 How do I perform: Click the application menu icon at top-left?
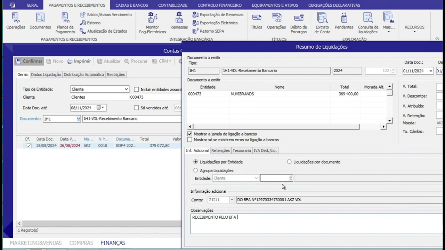pos(12,5)
